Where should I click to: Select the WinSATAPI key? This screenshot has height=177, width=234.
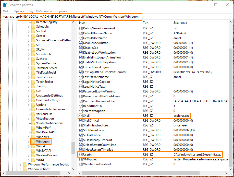coord(44,150)
